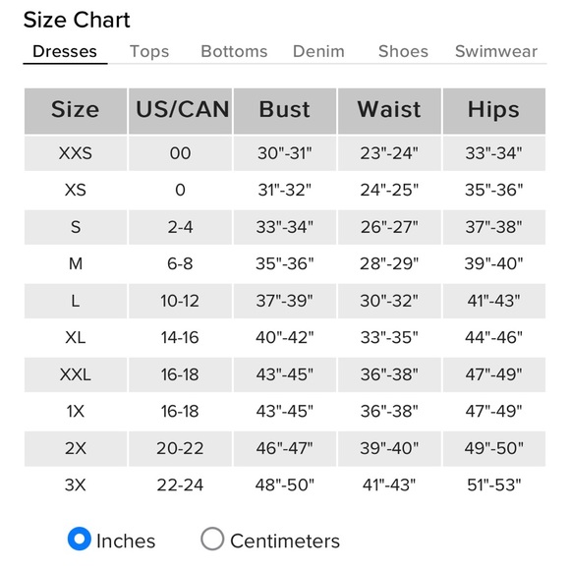This screenshot has width=570, height=570.
Task: Click the Dresses tab
Action: tap(65, 51)
